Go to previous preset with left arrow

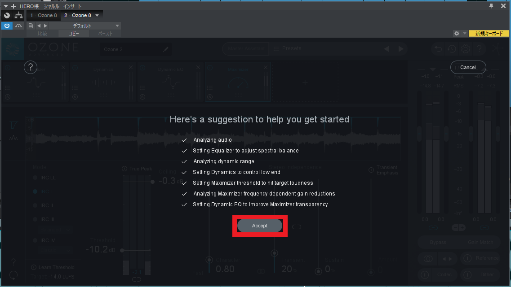click(39, 26)
